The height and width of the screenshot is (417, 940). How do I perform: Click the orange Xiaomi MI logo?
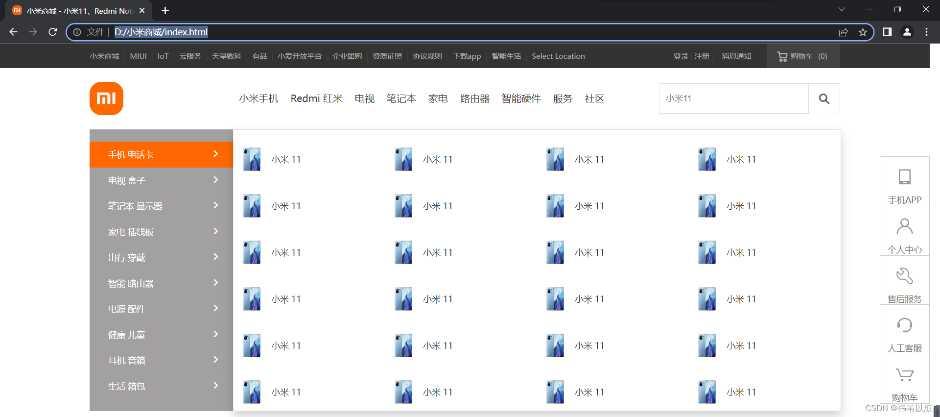tap(106, 98)
